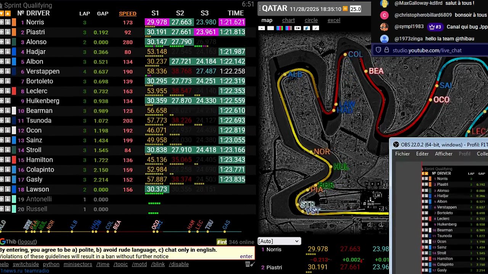Click Hadjar blue team color swatch

coord(14,52)
